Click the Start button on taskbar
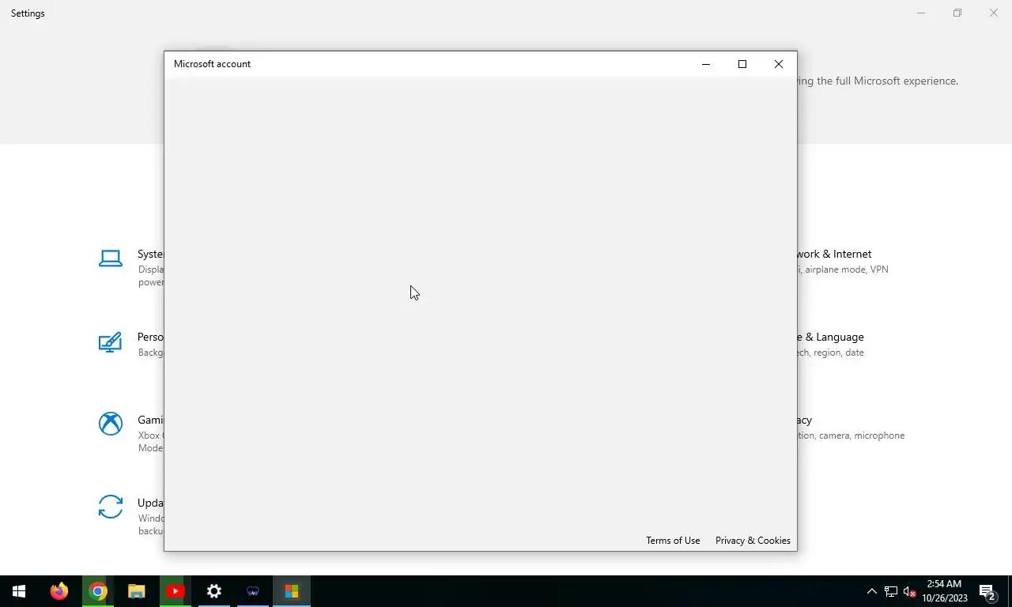 point(19,591)
